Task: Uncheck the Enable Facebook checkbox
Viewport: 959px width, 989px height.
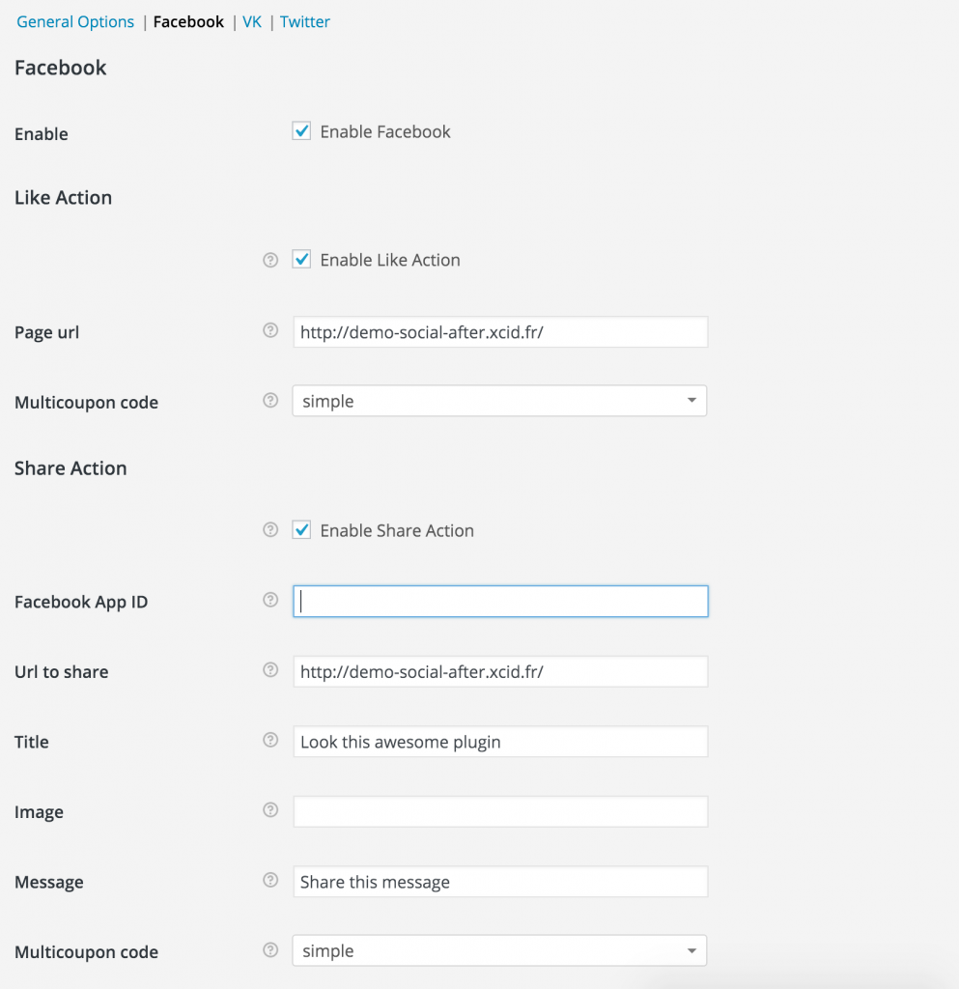Action: (x=302, y=131)
